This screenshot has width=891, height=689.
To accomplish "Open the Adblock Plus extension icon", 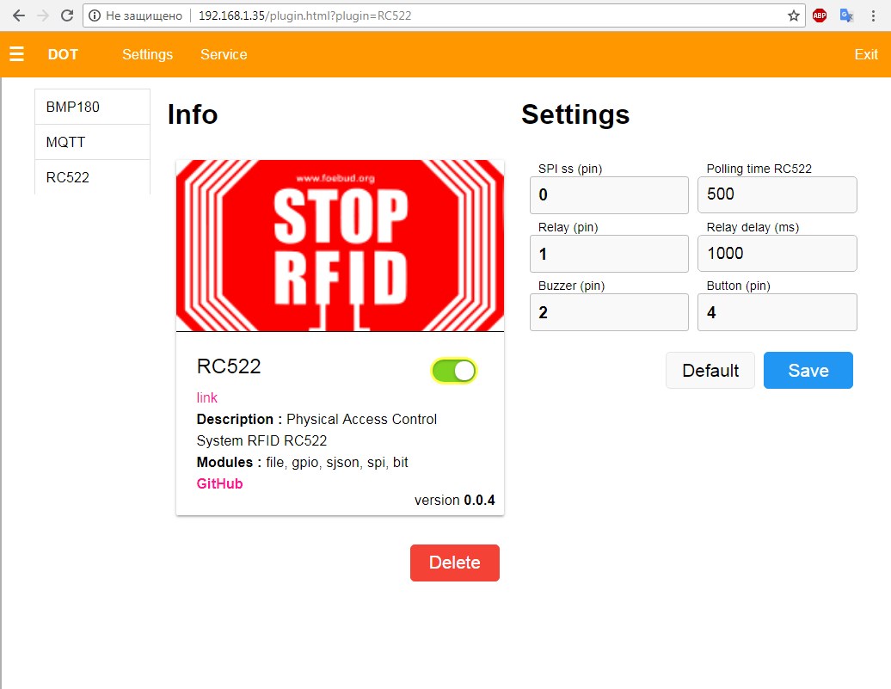I will click(x=820, y=15).
